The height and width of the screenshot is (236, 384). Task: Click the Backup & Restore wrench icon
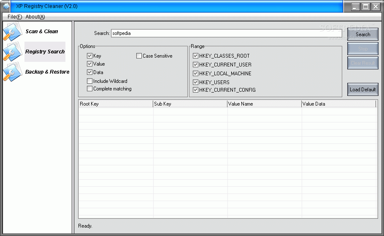pos(13,72)
